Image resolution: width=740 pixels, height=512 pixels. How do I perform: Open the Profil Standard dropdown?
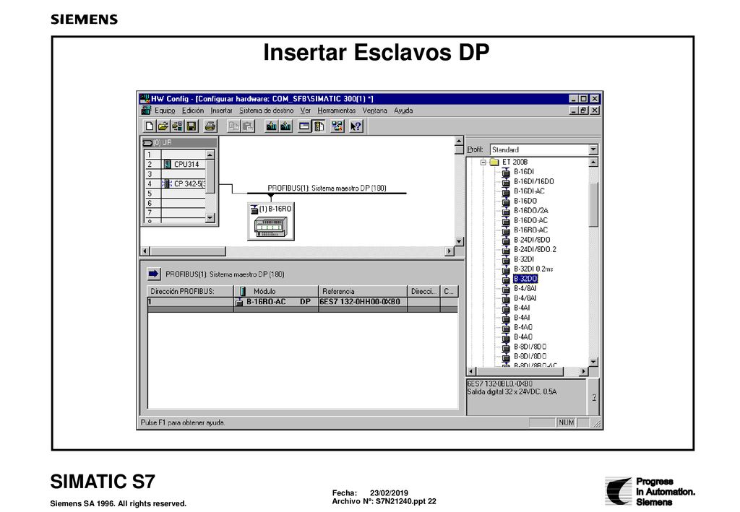coord(593,149)
